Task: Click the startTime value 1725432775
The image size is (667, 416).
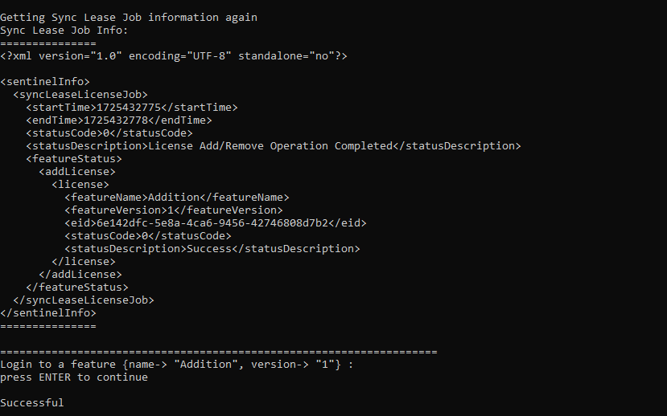Action: (129, 108)
